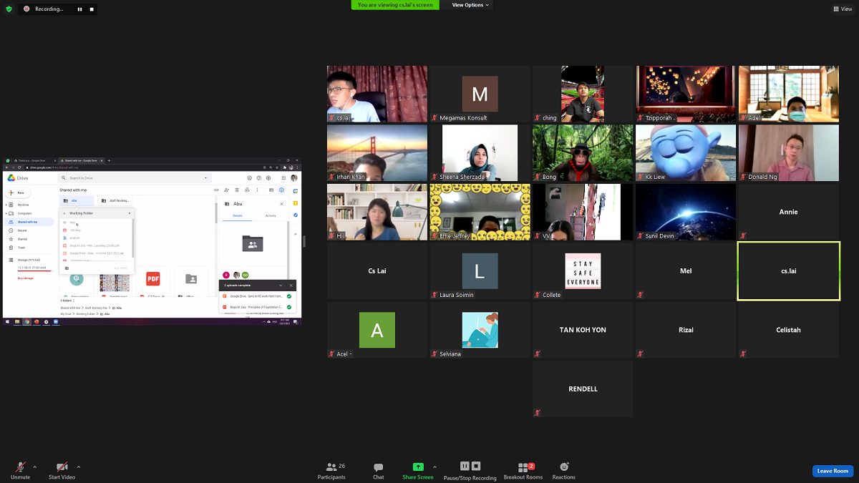
Task: Open Google Calendar side panel icon
Action: (x=295, y=191)
